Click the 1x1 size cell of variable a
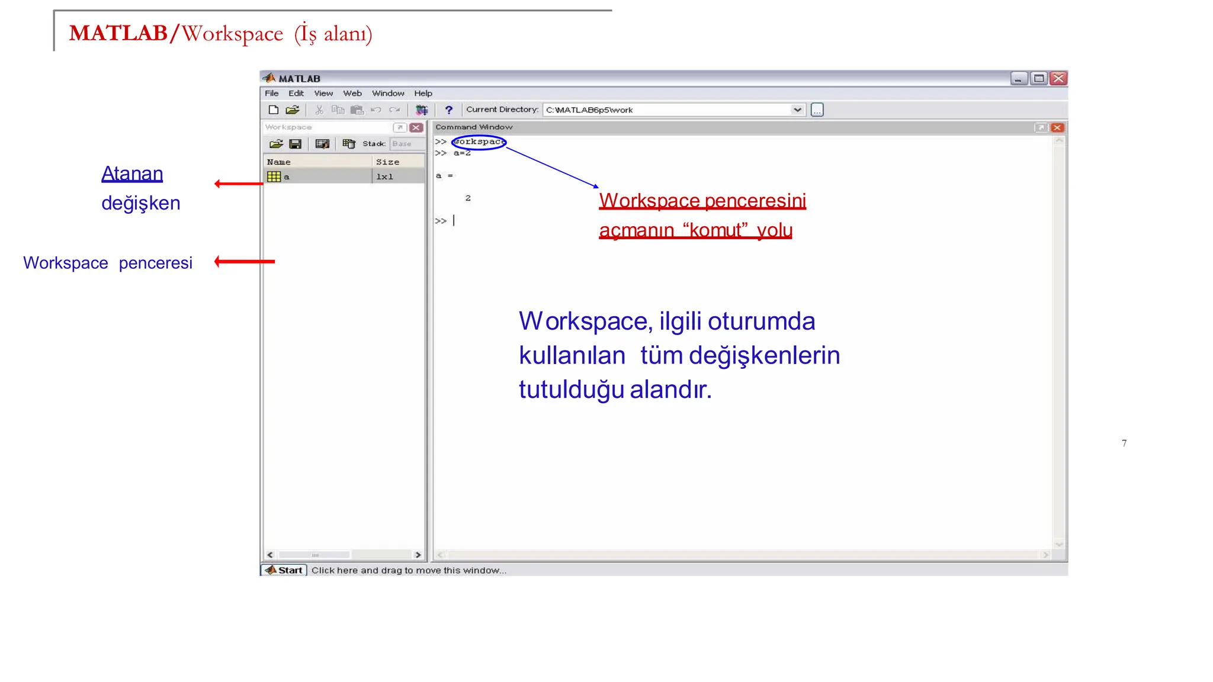Image resolution: width=1213 pixels, height=682 pixels. [x=398, y=176]
